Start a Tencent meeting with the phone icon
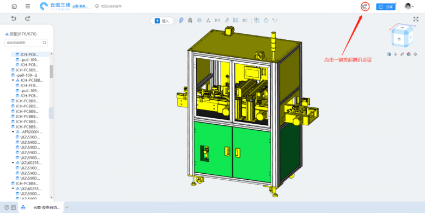Viewport: 425px width, 213px height. (365, 7)
